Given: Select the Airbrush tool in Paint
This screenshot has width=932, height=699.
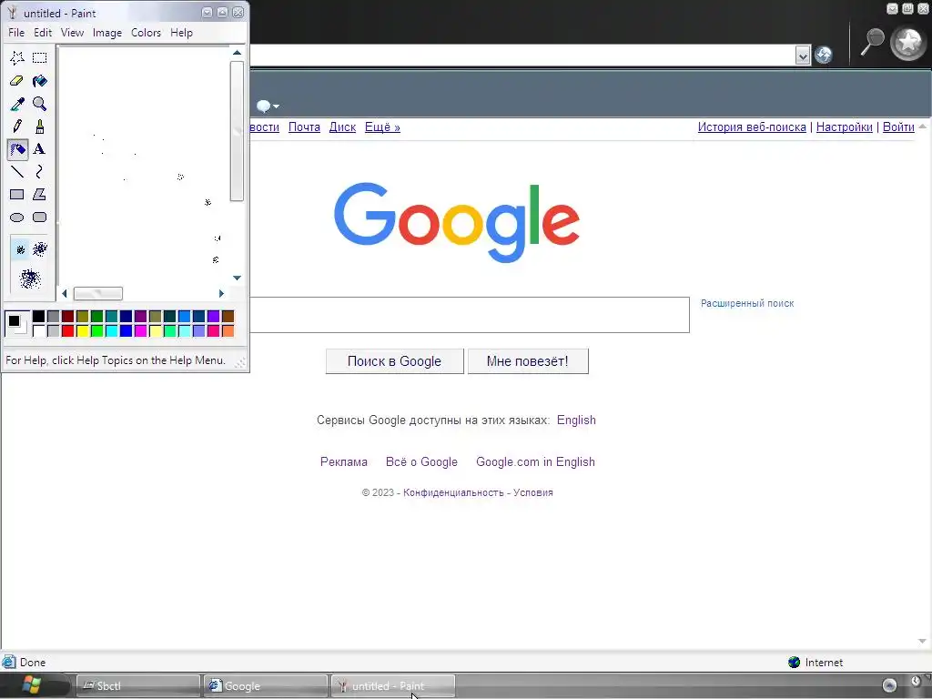Looking at the screenshot, I should coord(17,149).
